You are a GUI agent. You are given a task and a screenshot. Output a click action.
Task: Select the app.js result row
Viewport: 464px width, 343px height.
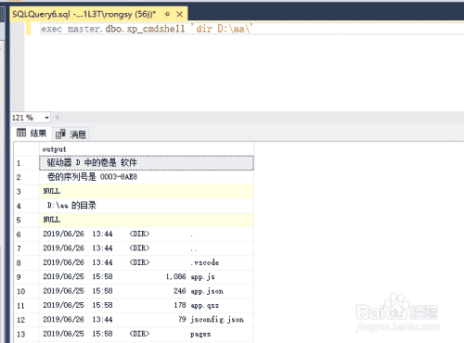(x=147, y=276)
